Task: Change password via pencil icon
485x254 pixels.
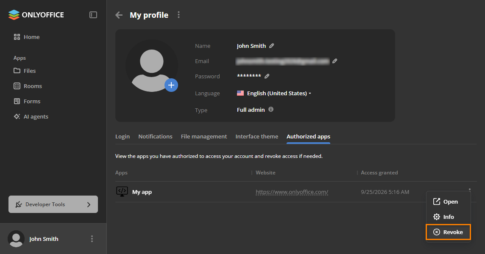Action: pos(267,76)
